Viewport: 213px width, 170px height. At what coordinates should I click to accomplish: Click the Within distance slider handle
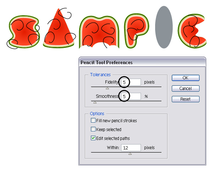[x=130, y=154]
